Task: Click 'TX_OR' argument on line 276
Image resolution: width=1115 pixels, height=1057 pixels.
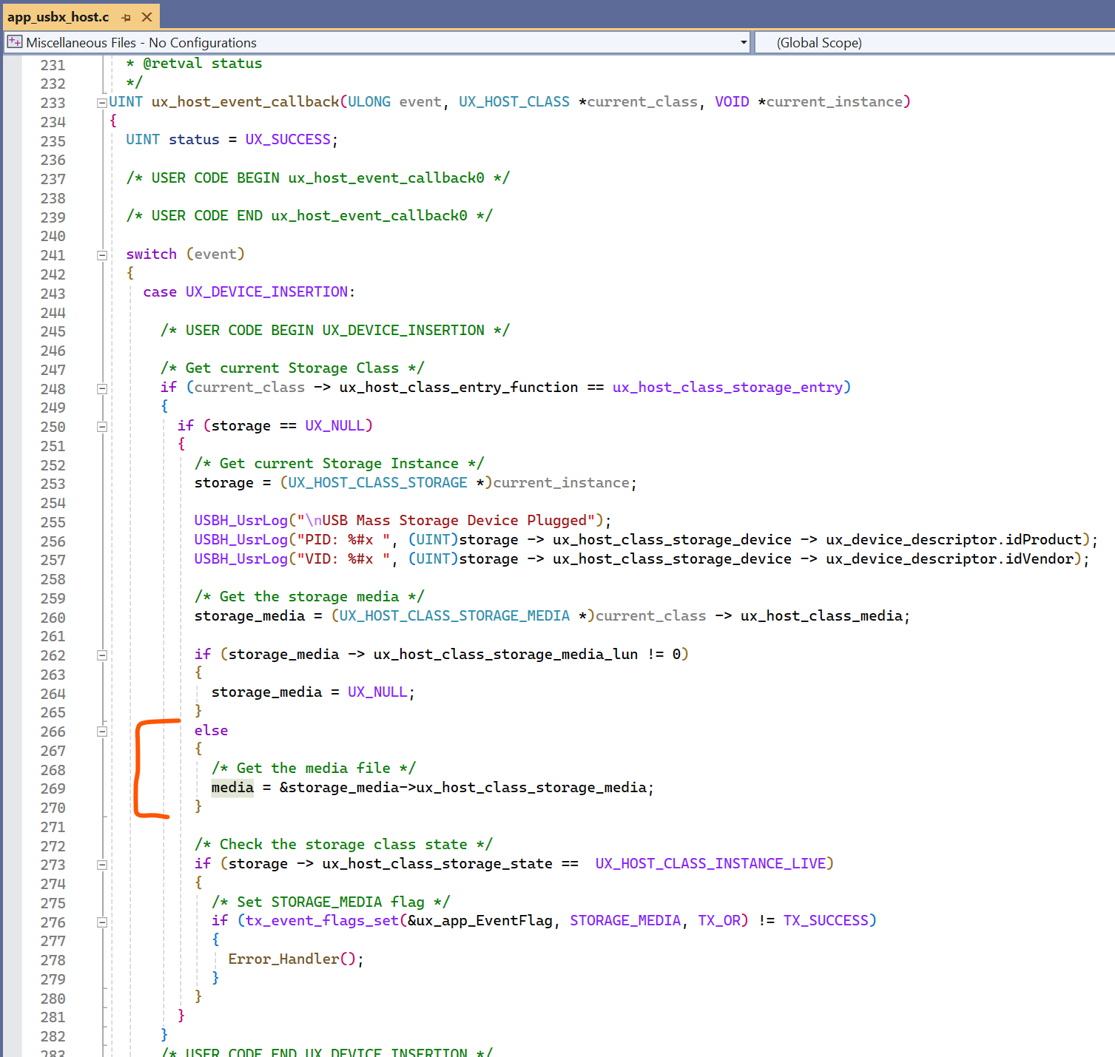Action: click(x=719, y=920)
